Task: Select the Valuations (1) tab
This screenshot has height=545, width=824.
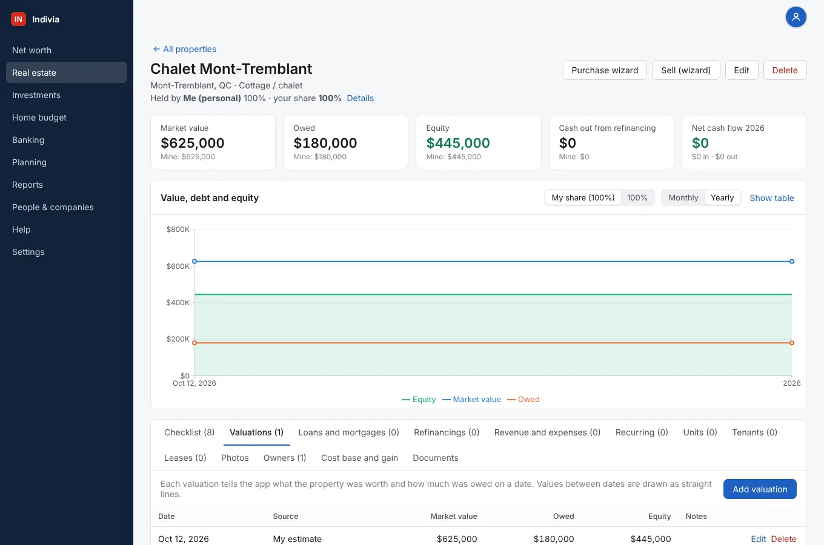Action: click(x=256, y=432)
